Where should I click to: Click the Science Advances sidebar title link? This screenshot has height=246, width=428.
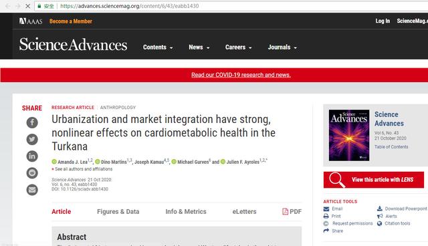click(389, 119)
